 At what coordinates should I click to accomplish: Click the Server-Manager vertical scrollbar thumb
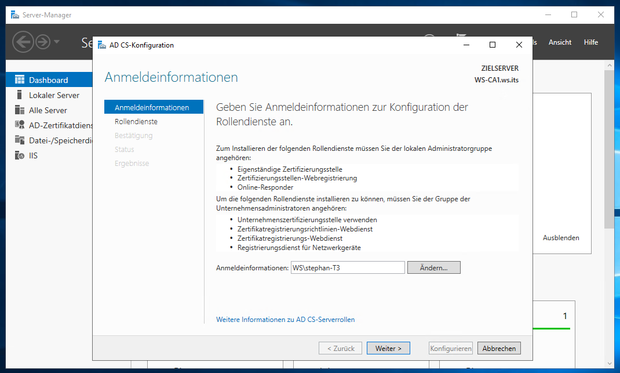(x=609, y=149)
